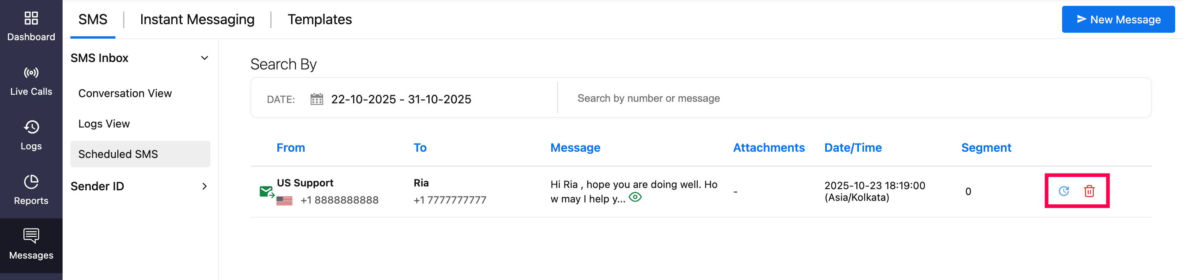Sort by the Date/Time column header
The height and width of the screenshot is (280, 1183).
(852, 148)
